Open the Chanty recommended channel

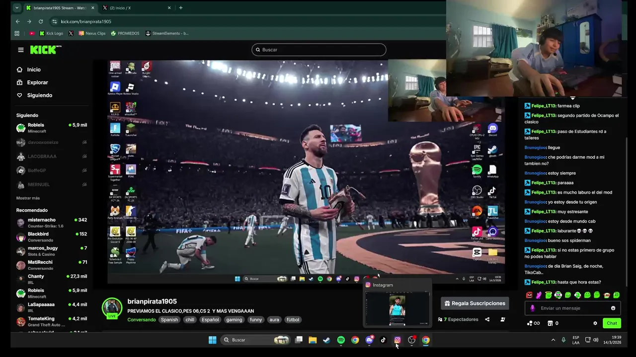(x=52, y=279)
